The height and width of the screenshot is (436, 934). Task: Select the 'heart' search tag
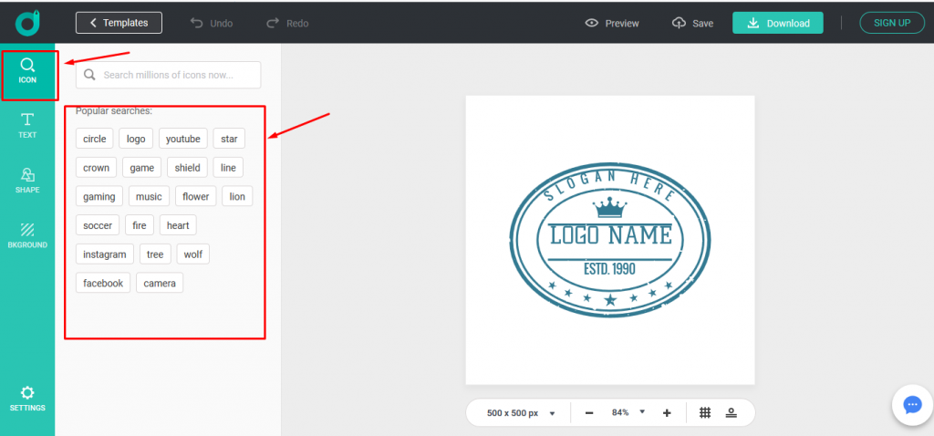(178, 225)
